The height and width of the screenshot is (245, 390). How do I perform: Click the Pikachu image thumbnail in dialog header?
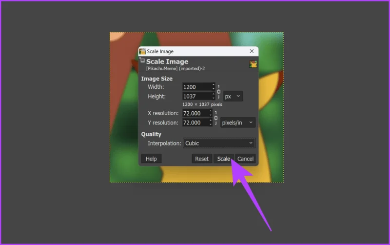point(253,64)
